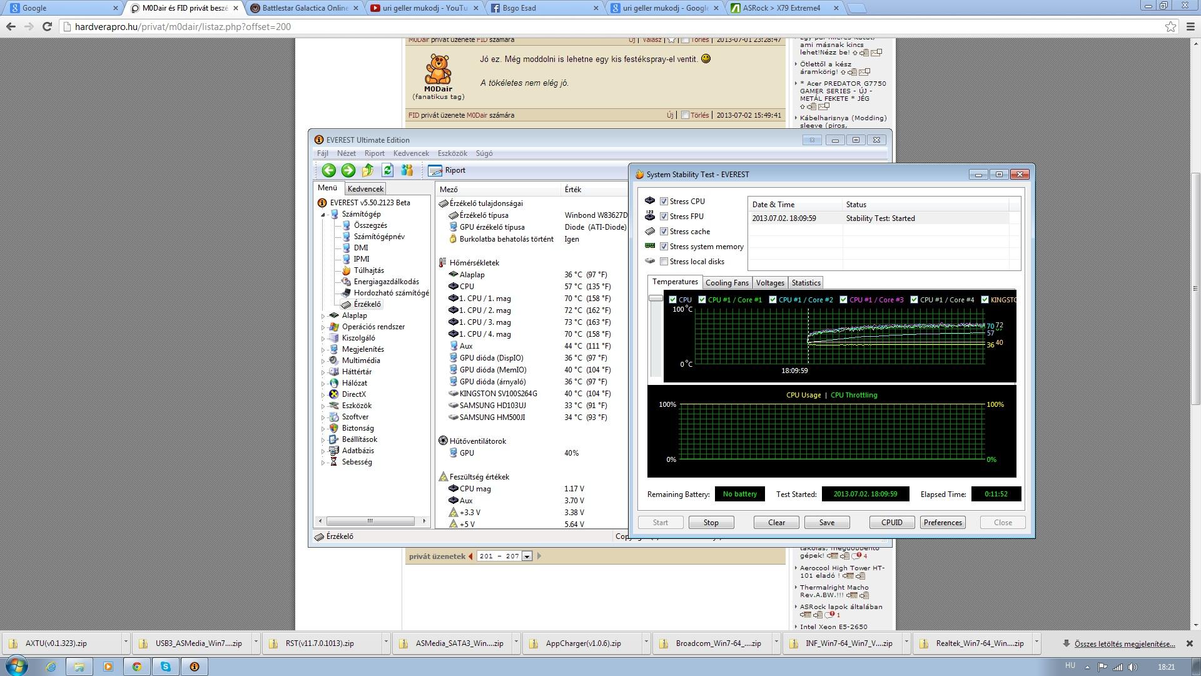Toggle CPU #1 / Core #3 graph checkbox

pos(844,300)
